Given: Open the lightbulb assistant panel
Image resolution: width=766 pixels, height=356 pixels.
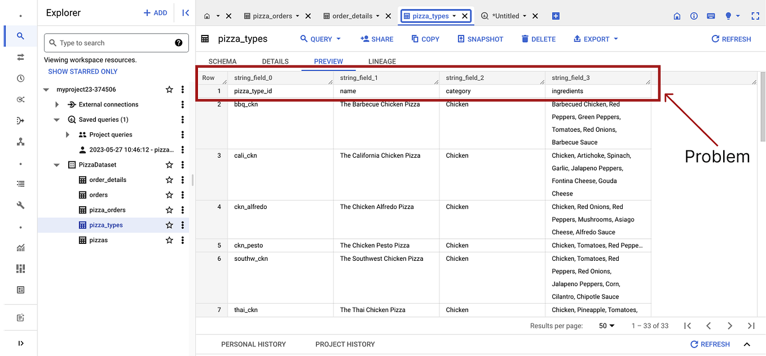Looking at the screenshot, I should pos(728,16).
